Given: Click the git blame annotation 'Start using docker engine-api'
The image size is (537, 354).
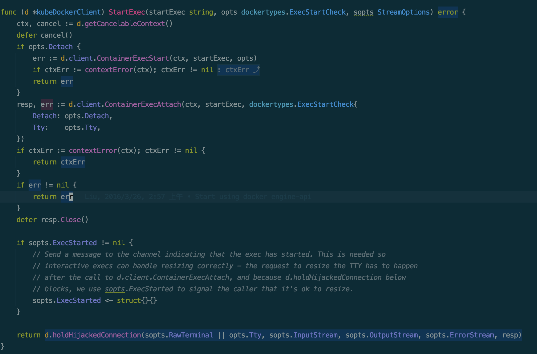Looking at the screenshot, I should click(253, 197).
